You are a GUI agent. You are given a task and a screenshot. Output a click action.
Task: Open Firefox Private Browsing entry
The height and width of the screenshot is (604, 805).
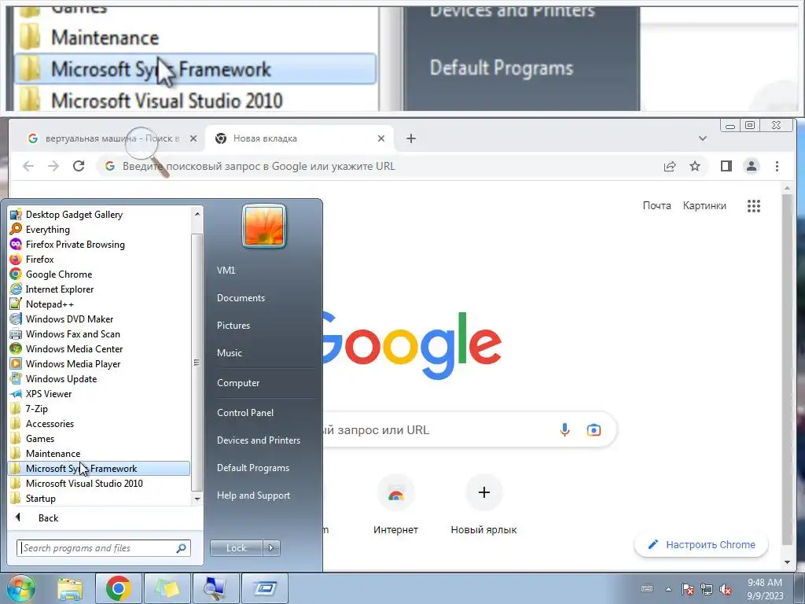point(98,245)
